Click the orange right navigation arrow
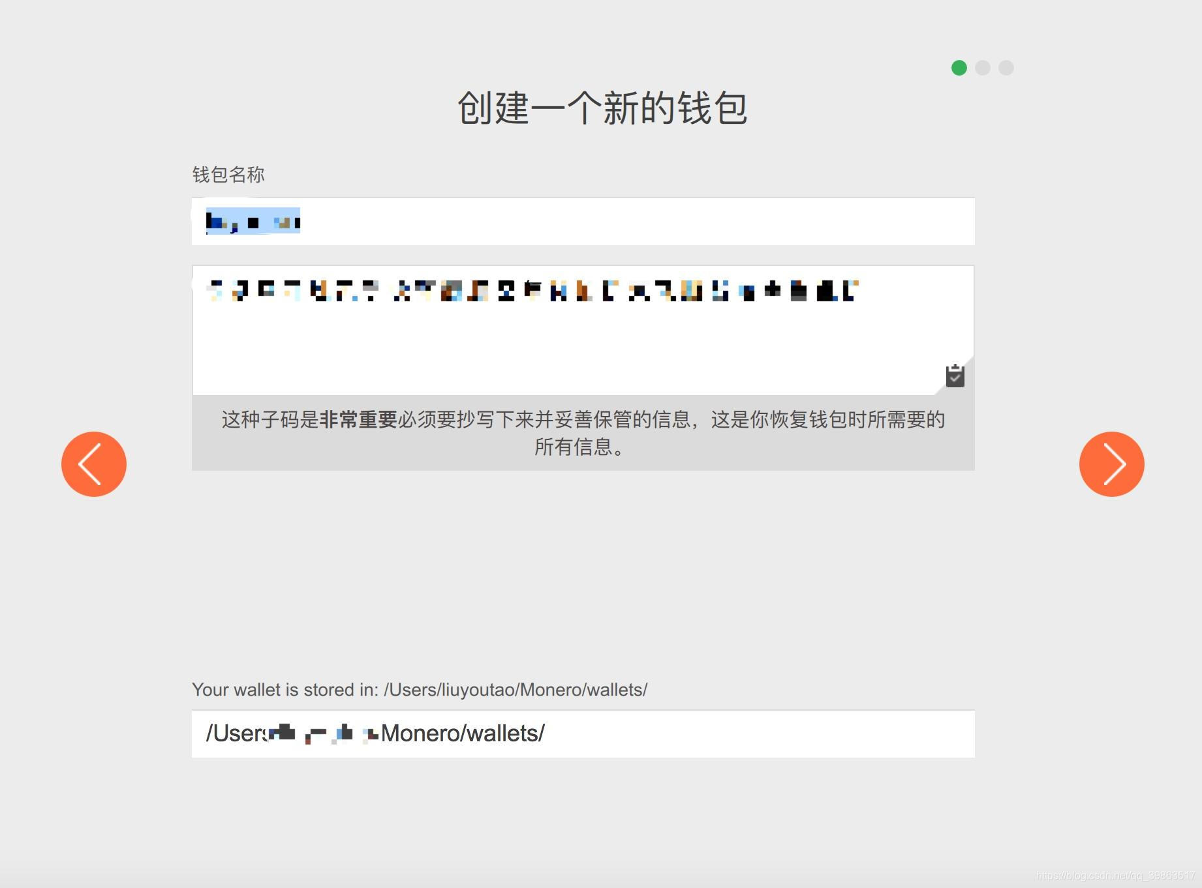1202x888 pixels. pos(1111,464)
